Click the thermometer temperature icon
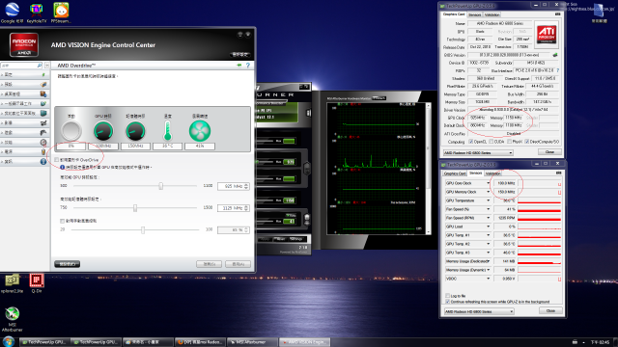The height and width of the screenshot is (347, 618). pos(167,131)
